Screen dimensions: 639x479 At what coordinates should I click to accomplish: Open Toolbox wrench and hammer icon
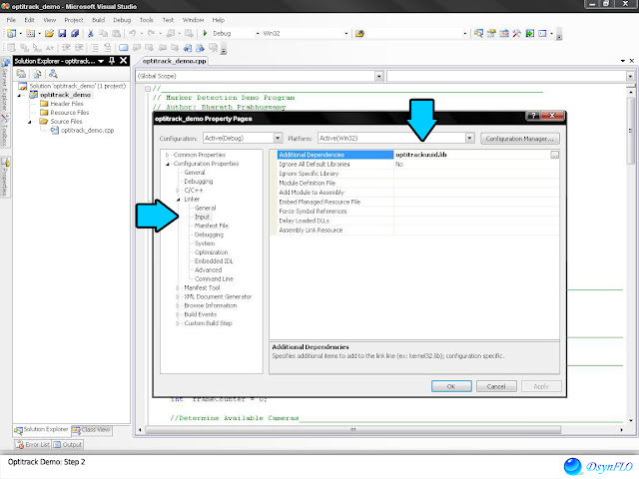click(517, 33)
